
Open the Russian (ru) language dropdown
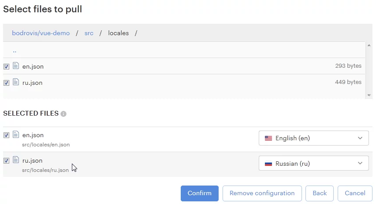(x=314, y=163)
